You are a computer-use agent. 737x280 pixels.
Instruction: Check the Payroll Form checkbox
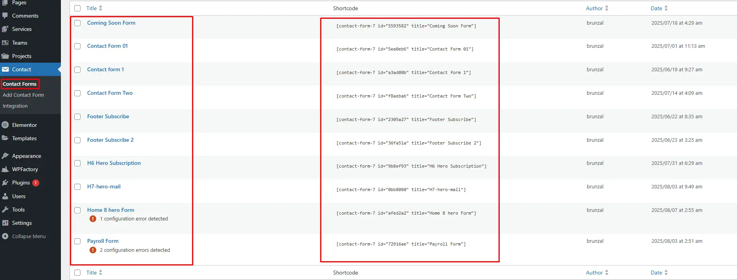pos(77,241)
